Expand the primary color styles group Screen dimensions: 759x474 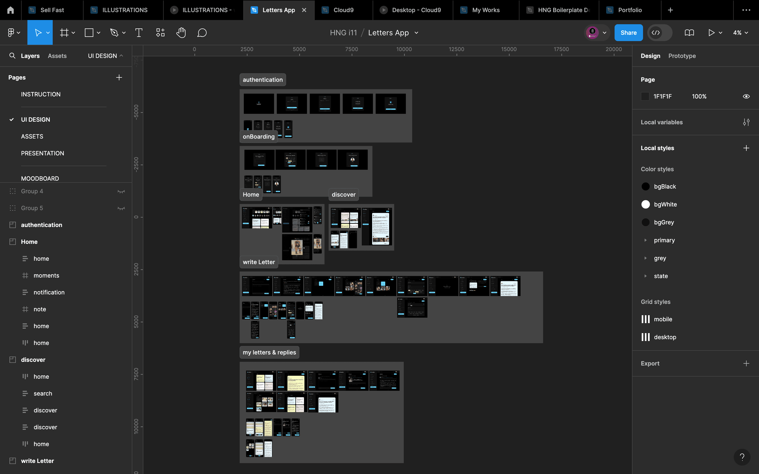point(645,240)
